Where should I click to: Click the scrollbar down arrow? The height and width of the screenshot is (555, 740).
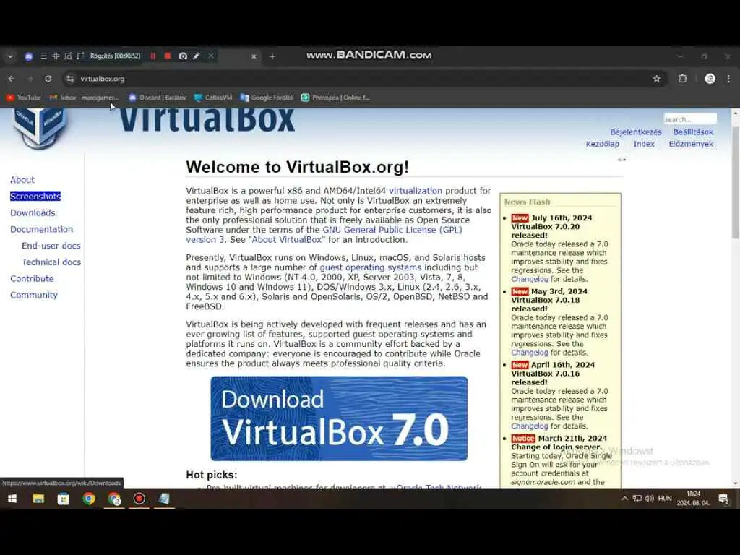(x=735, y=483)
